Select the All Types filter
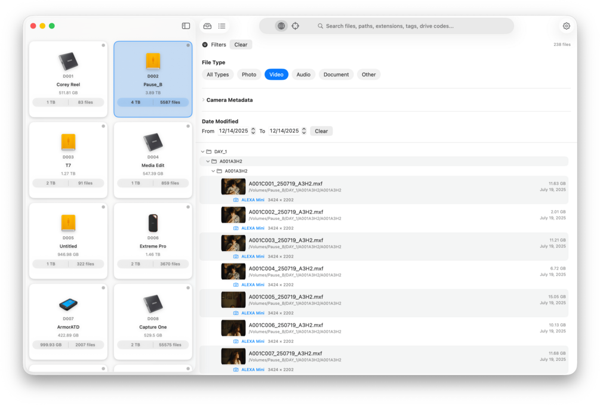The image size is (600, 405). point(218,75)
